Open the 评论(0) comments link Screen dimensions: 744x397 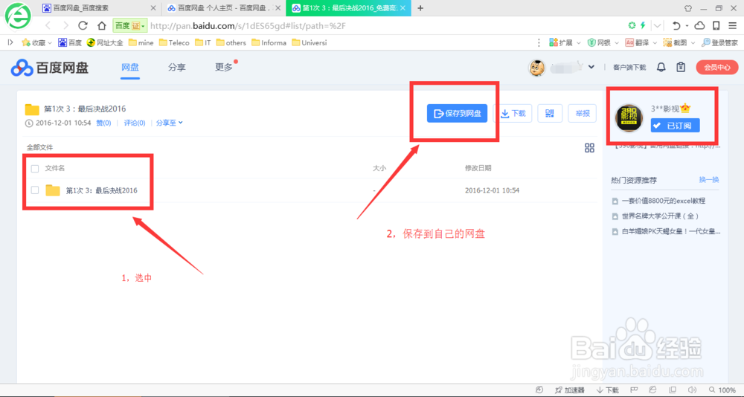[x=135, y=123]
